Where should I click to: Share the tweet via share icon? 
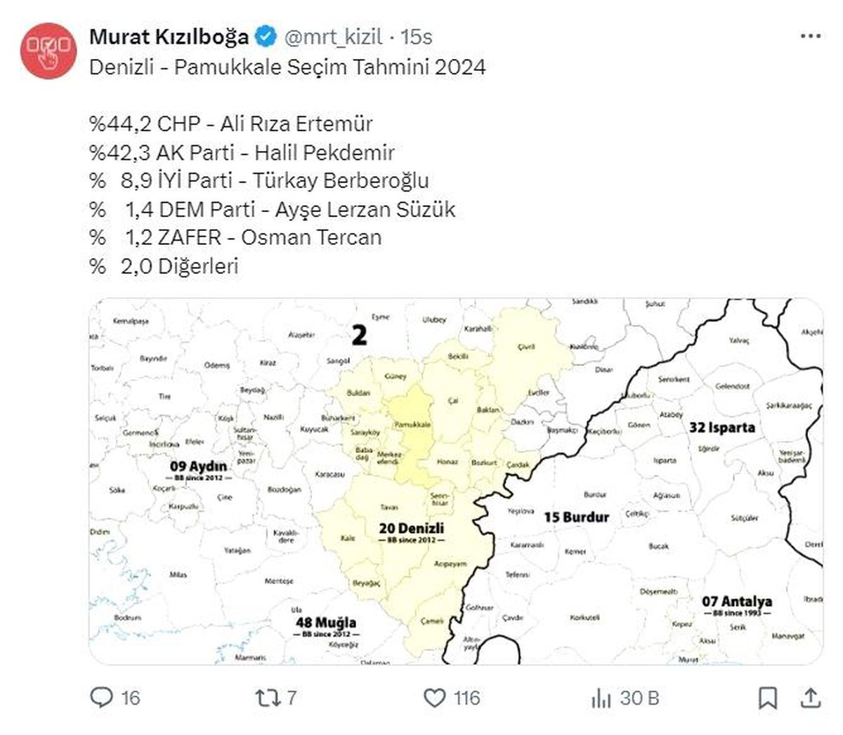point(811,698)
